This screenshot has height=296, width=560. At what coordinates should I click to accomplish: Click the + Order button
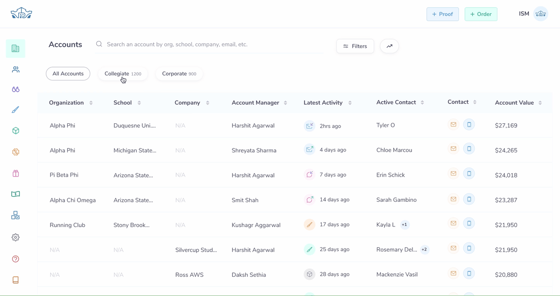click(x=481, y=14)
